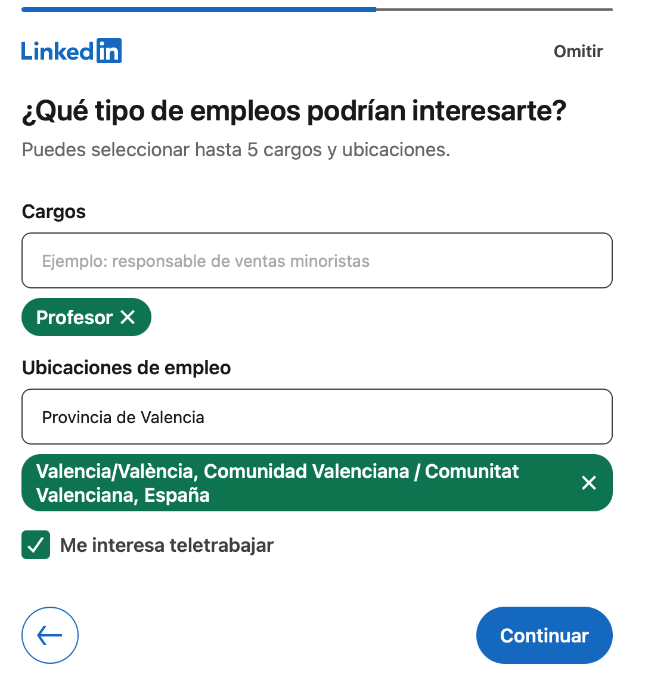Click the checkmark box for teletrabajar
The height and width of the screenshot is (677, 645).
tap(36, 545)
